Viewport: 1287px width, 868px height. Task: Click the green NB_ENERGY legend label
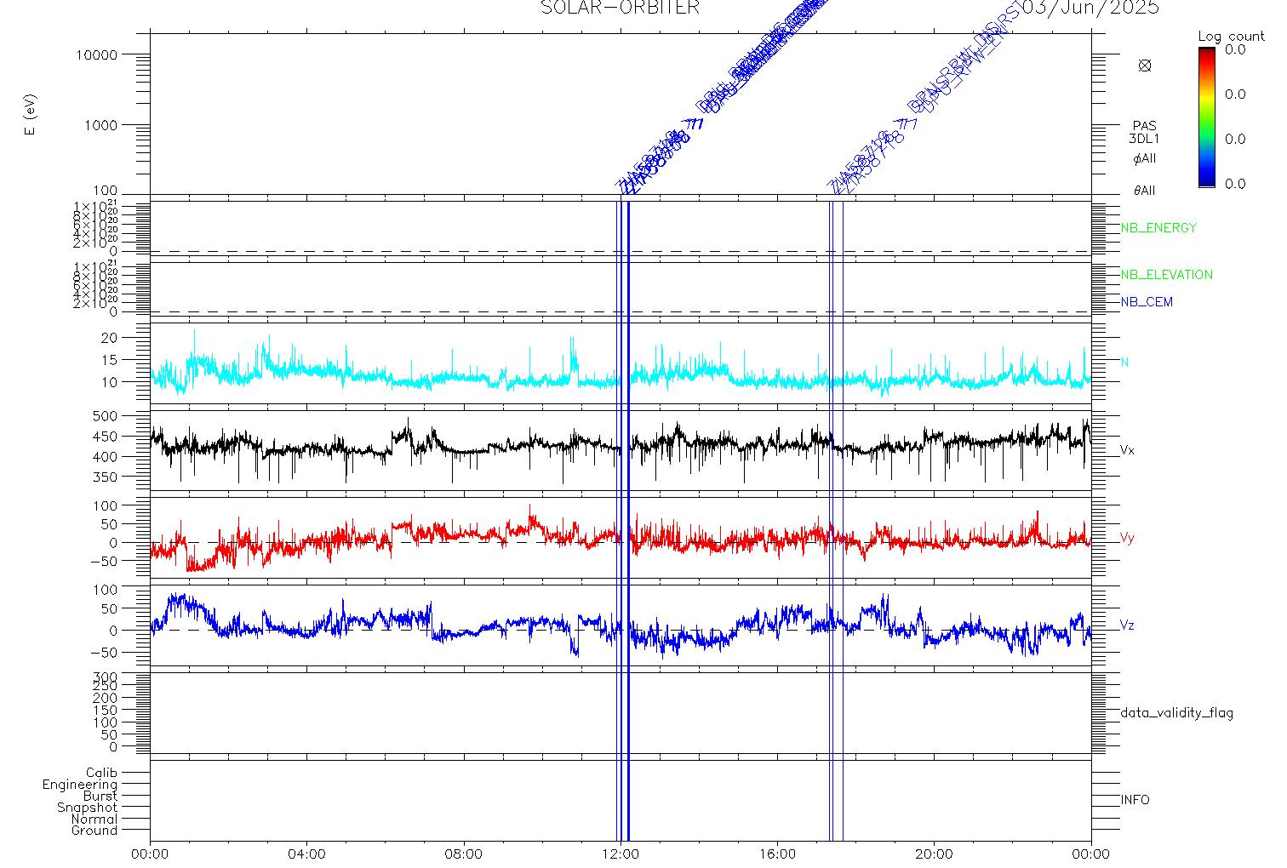pos(1158,228)
